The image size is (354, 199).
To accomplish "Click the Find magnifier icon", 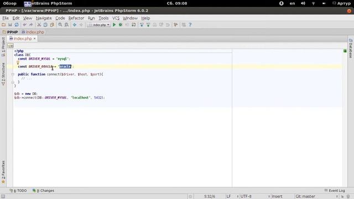I will click(x=60, y=24).
